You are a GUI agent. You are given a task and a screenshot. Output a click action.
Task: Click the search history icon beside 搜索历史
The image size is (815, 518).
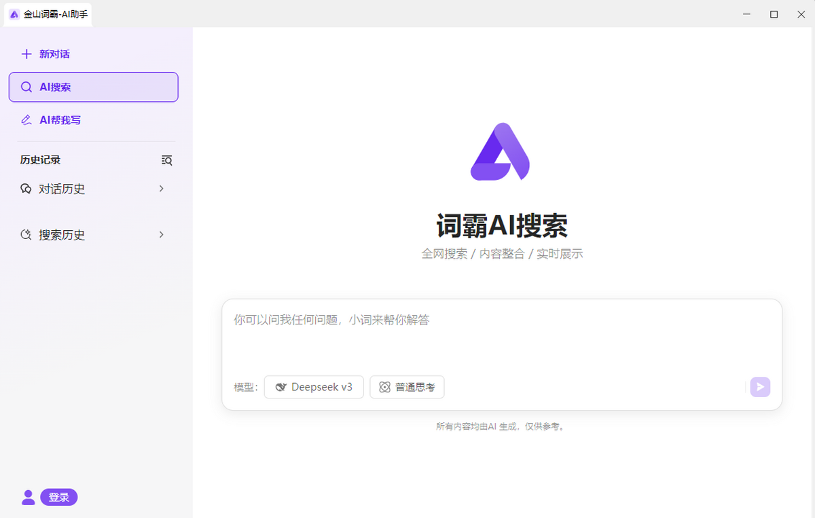(x=26, y=235)
